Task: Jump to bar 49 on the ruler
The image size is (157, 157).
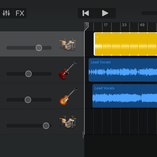Action: tap(142, 25)
